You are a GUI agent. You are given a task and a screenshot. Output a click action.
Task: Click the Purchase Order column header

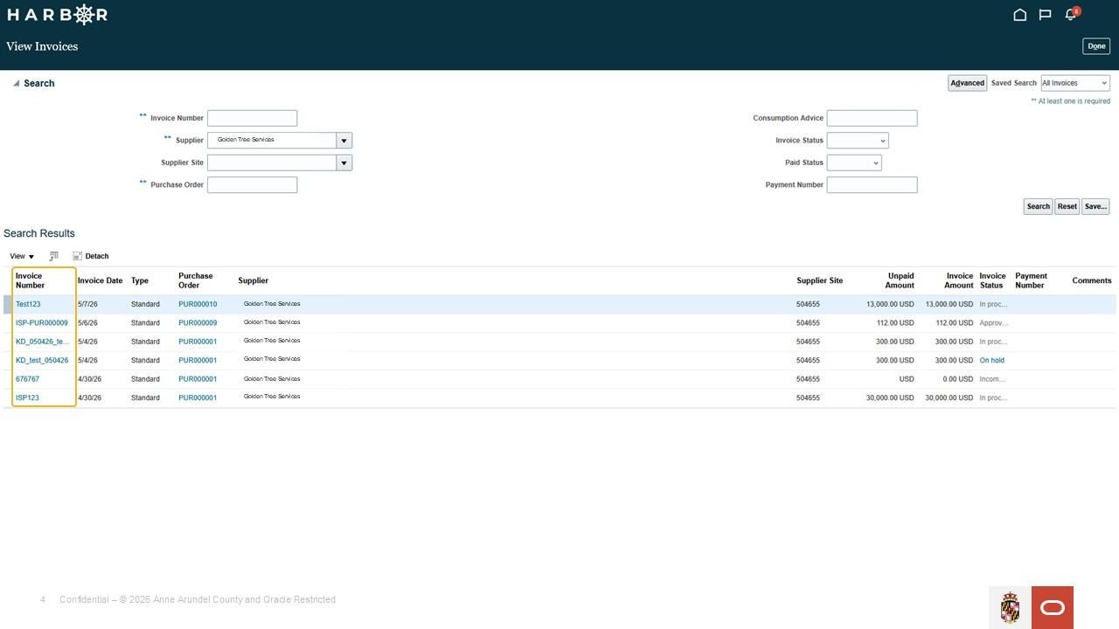coord(196,280)
